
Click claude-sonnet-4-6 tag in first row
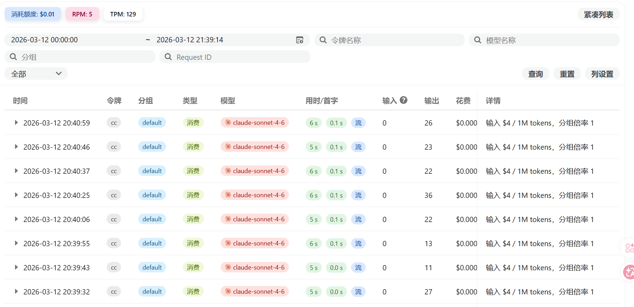(255, 122)
